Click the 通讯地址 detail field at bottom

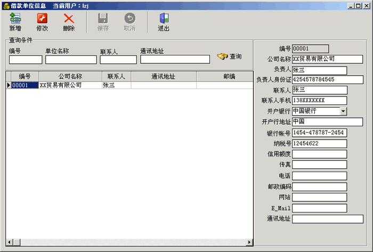pos(328,219)
